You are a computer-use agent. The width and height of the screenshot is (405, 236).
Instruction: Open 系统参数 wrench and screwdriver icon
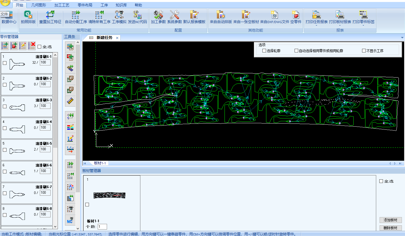pos(174,15)
